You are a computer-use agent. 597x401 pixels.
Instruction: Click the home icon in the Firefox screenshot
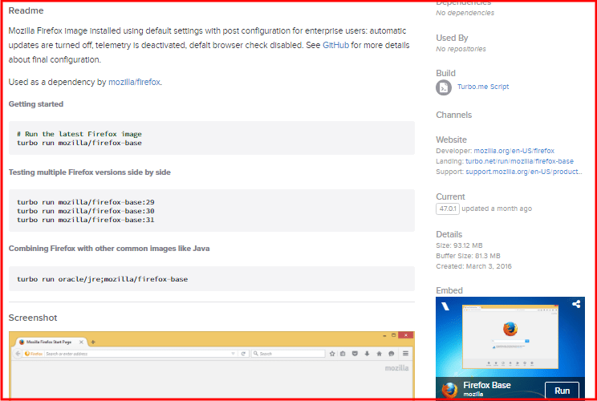[380, 354]
